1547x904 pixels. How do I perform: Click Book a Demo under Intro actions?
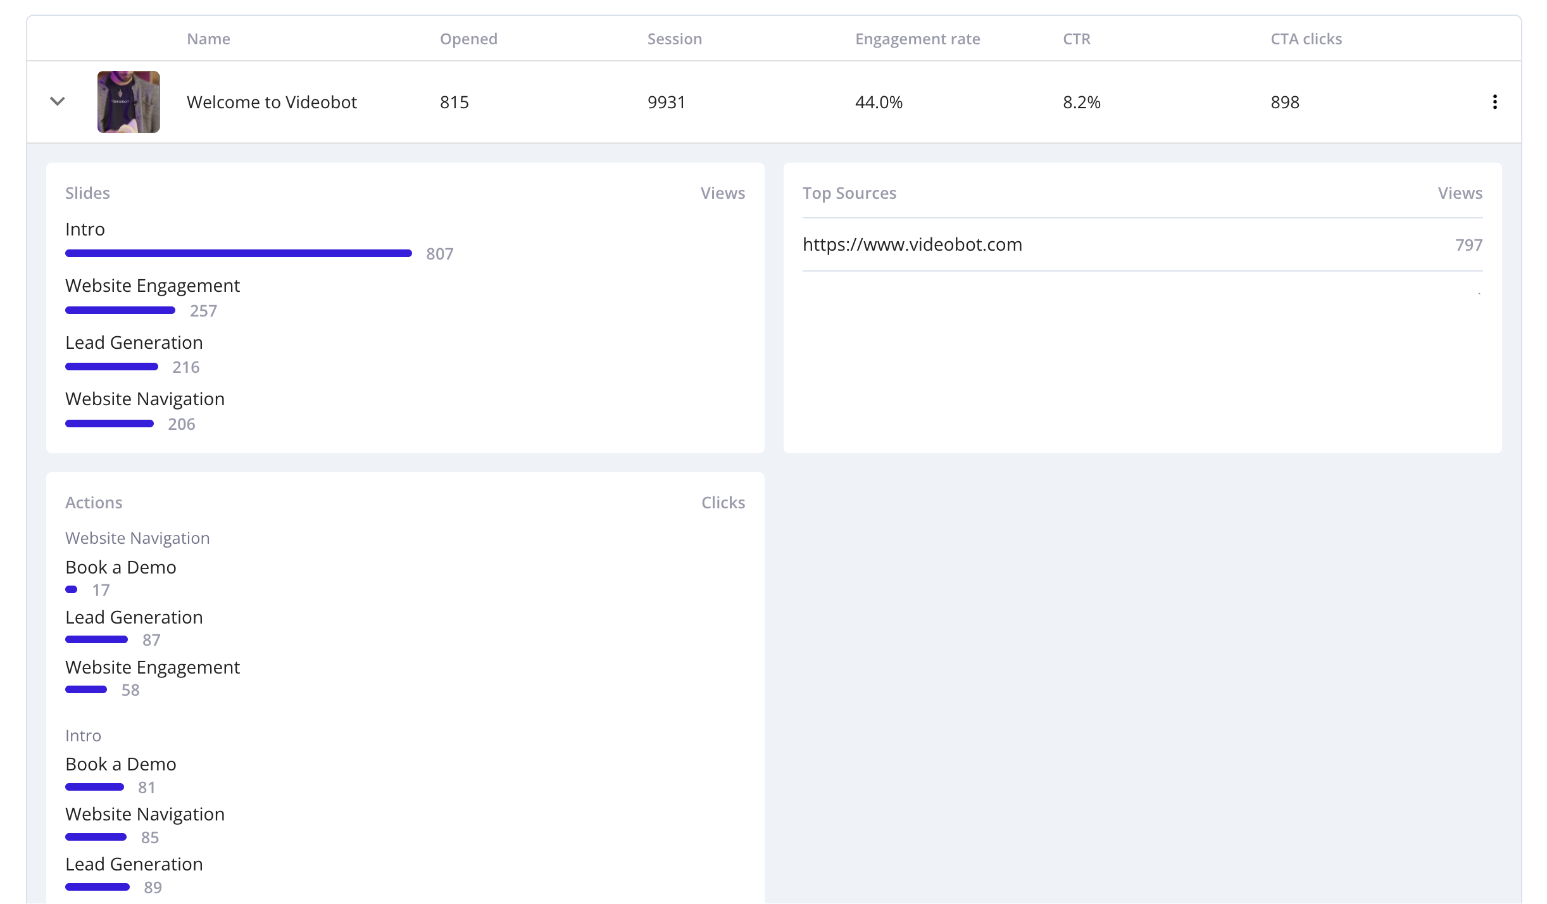(x=120, y=763)
